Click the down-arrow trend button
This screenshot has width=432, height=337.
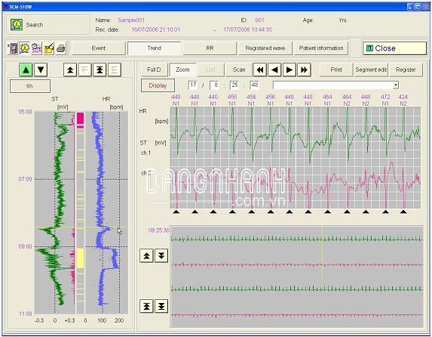coord(41,70)
